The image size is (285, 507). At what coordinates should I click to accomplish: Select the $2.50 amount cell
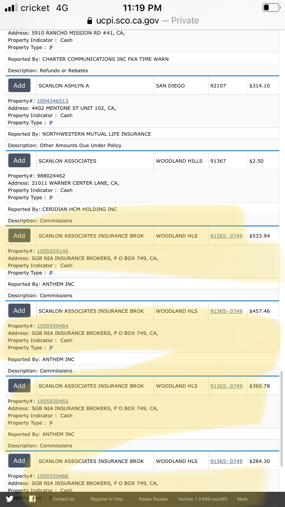[263, 161]
